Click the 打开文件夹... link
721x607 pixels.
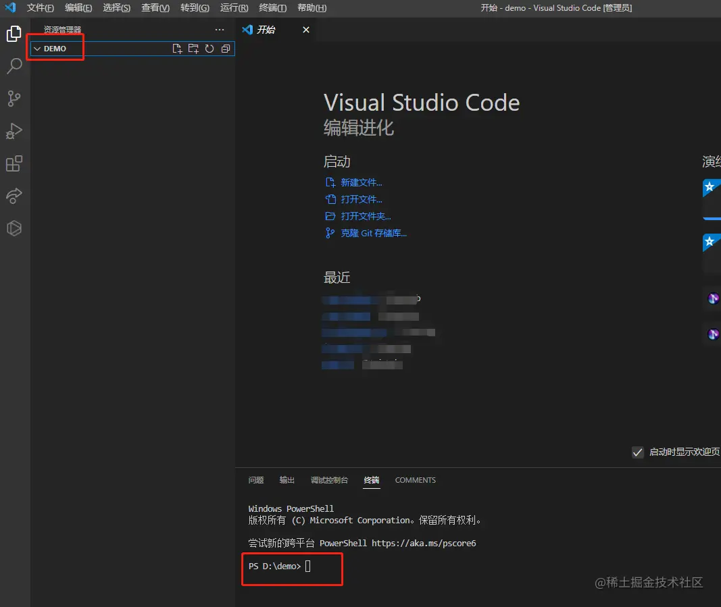(366, 216)
